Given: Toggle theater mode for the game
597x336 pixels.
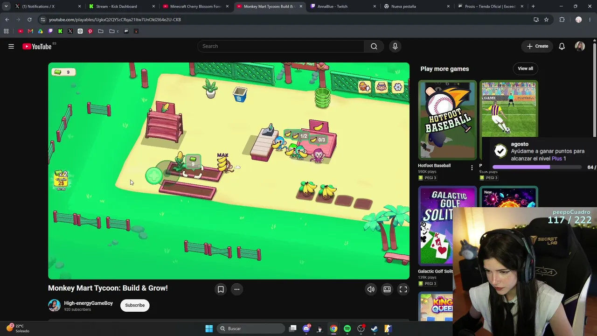Looking at the screenshot, I should pos(387,289).
